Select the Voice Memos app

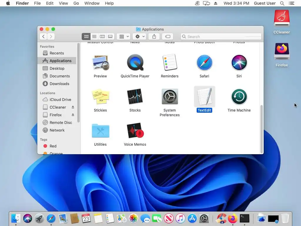pyautogui.click(x=135, y=131)
